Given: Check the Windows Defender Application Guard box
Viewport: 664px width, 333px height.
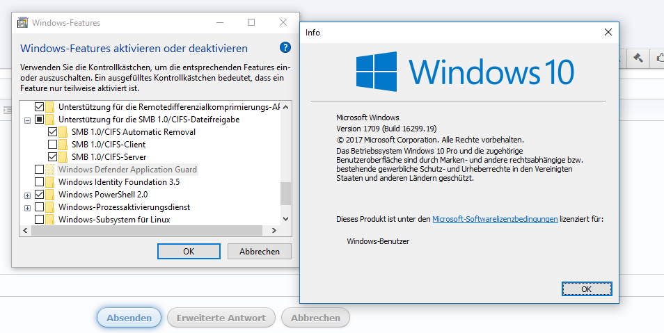Looking at the screenshot, I should (x=40, y=169).
